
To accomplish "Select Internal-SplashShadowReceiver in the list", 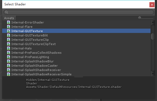I will (76, 70).
